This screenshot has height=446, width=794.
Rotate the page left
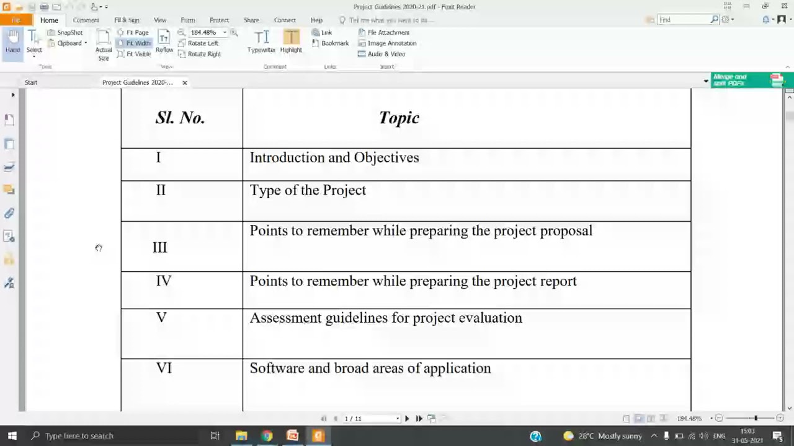click(x=198, y=43)
